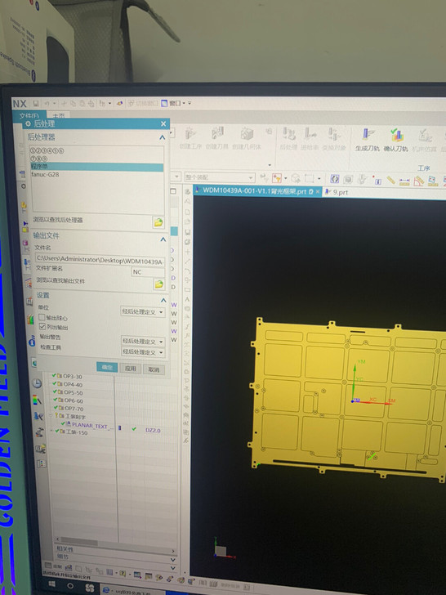Open the 输出警告 dropdown
Viewport: 446px width, 595px height.
point(143,341)
